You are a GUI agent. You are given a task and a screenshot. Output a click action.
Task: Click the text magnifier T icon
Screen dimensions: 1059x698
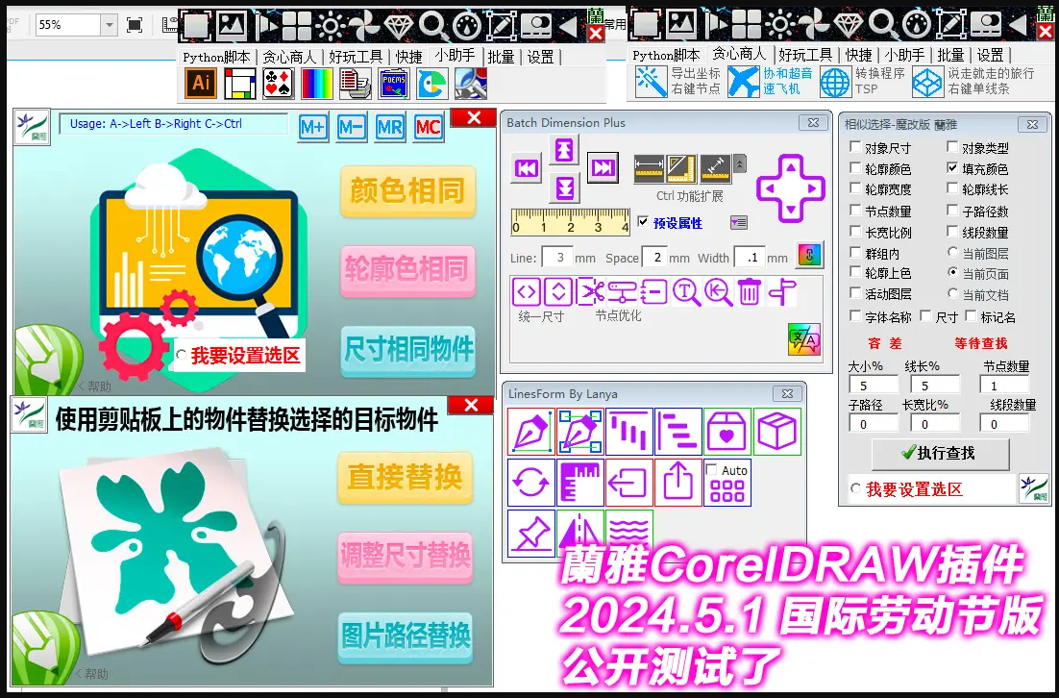tap(686, 292)
